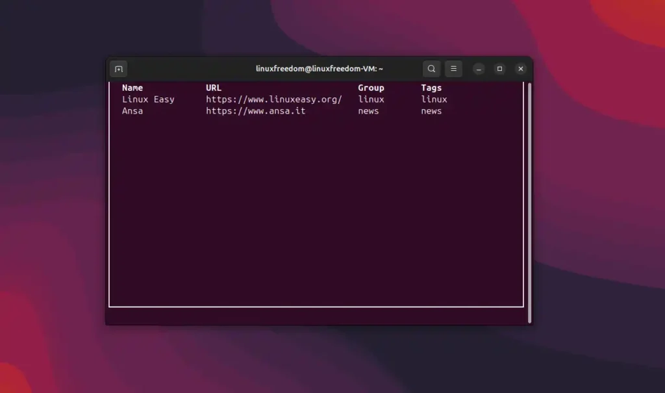Open the terminal search tool

pos(431,69)
